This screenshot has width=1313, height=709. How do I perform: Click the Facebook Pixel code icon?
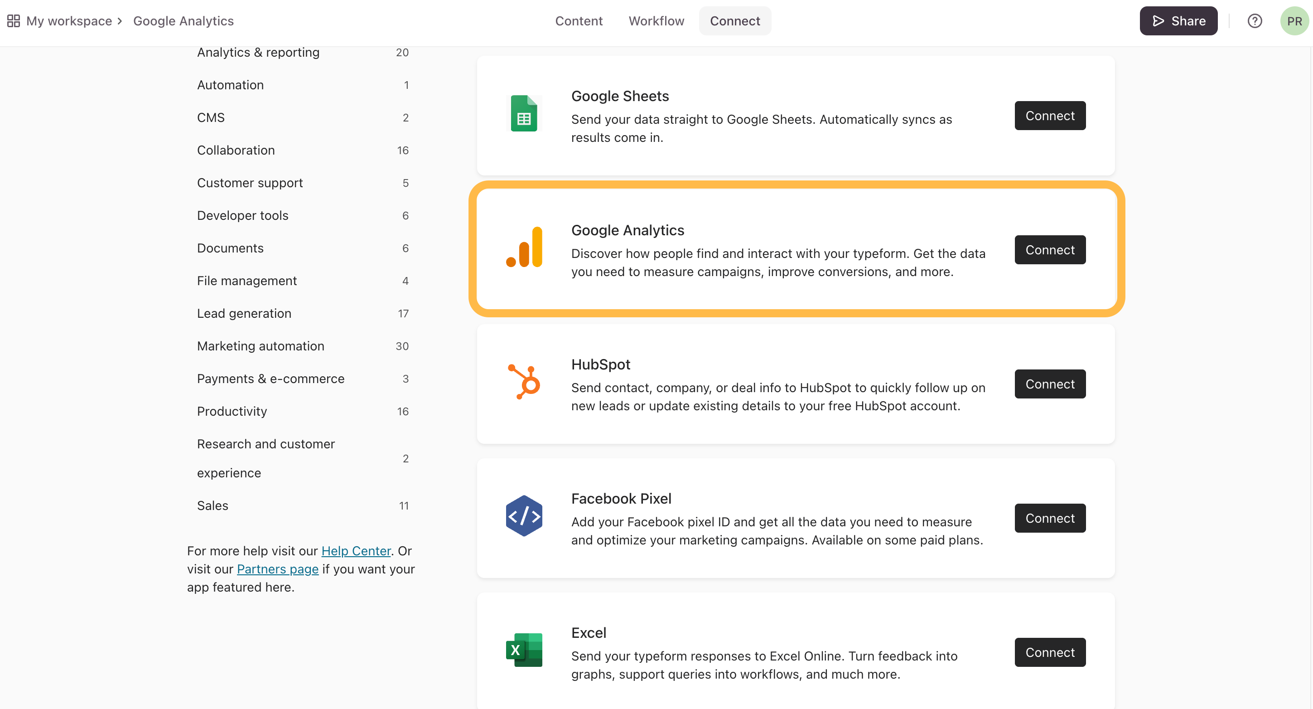pyautogui.click(x=523, y=516)
